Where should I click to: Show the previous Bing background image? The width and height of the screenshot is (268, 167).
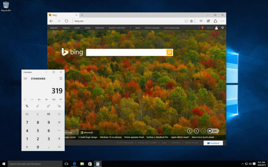coord(196,131)
